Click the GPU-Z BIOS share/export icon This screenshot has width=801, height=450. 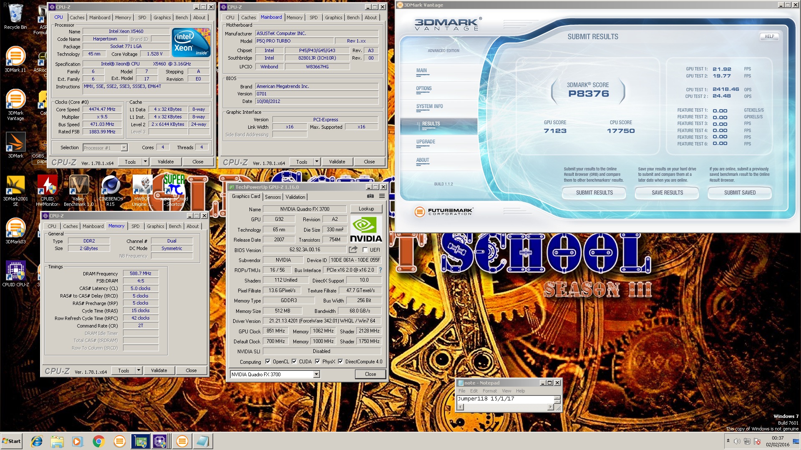(x=353, y=250)
